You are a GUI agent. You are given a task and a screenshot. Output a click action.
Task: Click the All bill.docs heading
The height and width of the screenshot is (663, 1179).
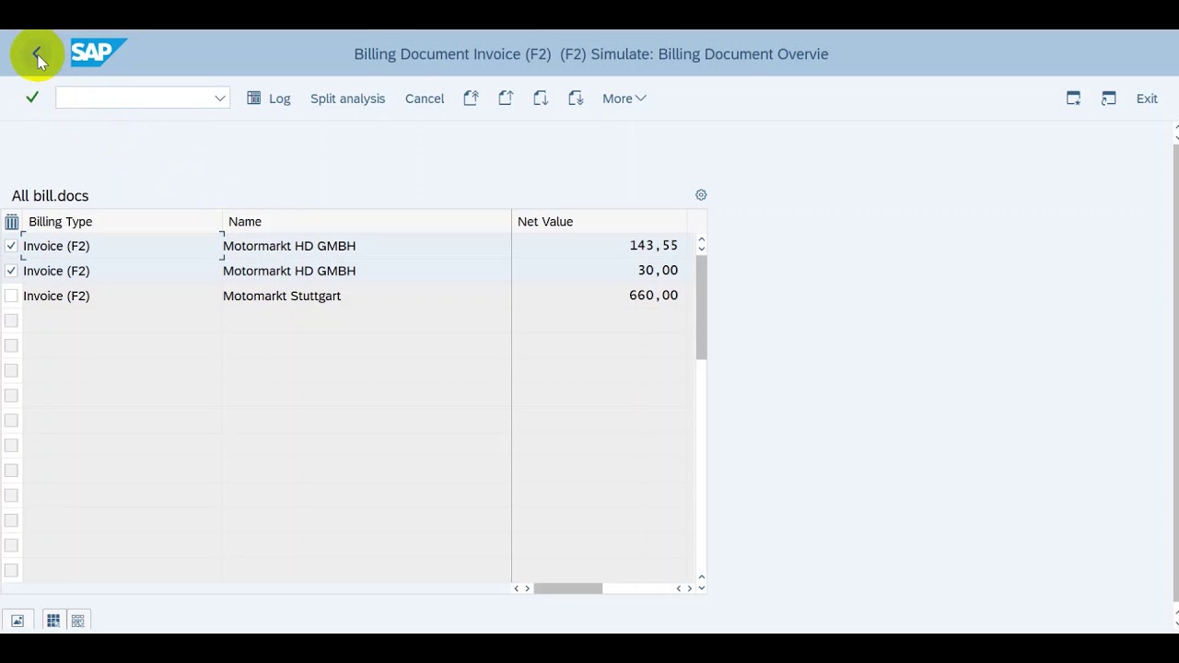point(51,196)
